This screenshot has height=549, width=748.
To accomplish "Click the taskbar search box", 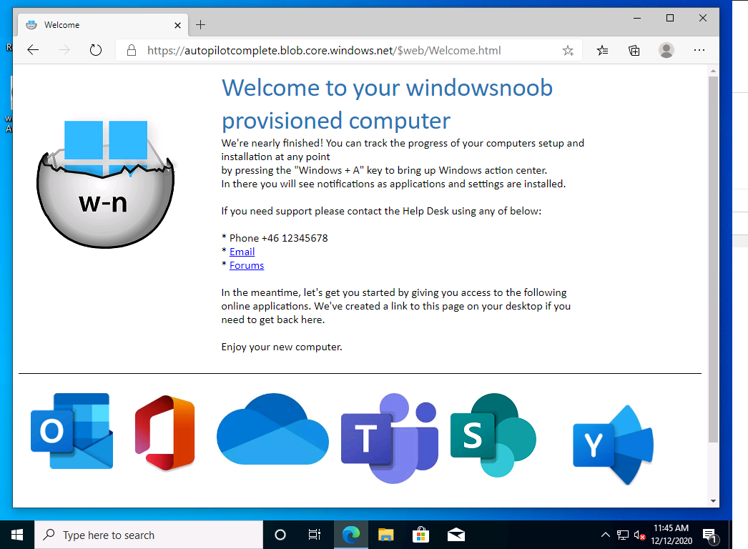I will click(x=149, y=535).
